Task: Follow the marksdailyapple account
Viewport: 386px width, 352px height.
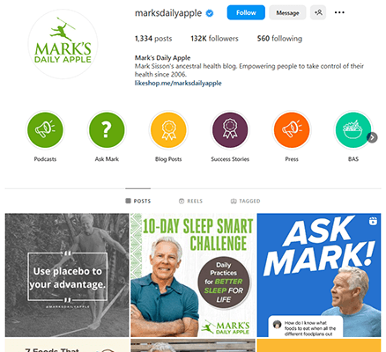Action: (x=246, y=12)
